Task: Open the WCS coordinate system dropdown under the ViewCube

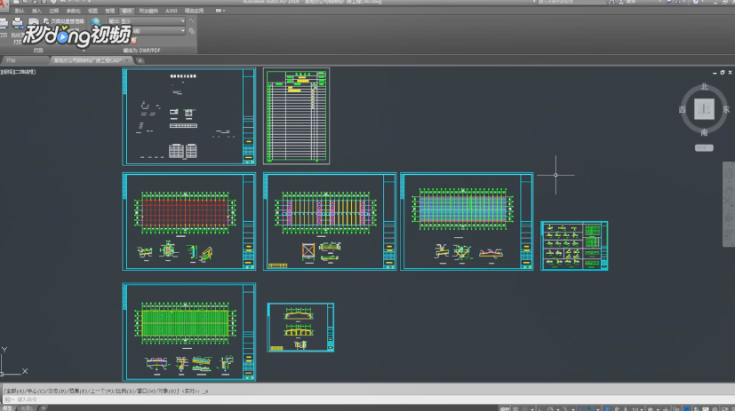Action: tap(704, 148)
